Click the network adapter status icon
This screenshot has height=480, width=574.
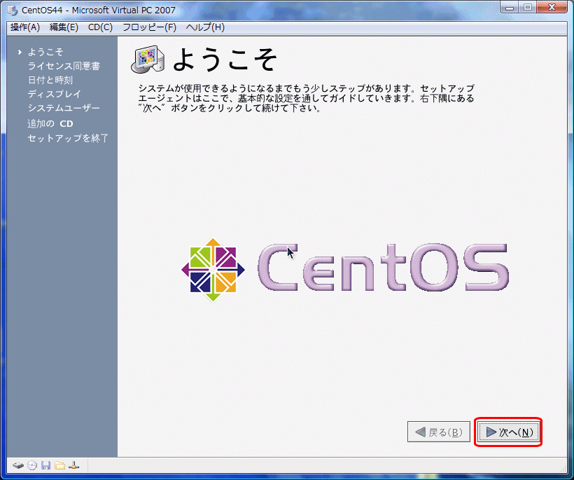pos(73,465)
